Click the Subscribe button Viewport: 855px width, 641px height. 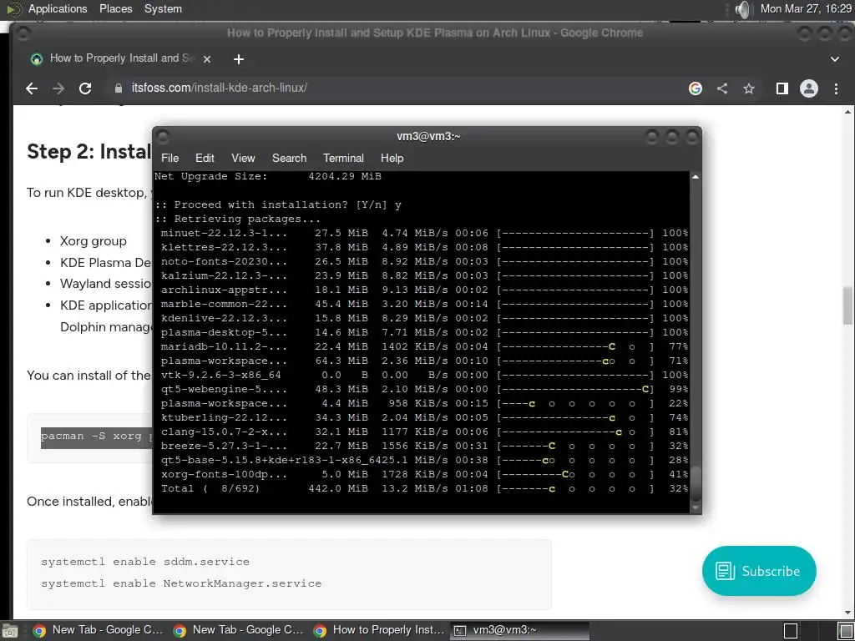pyautogui.click(x=759, y=571)
